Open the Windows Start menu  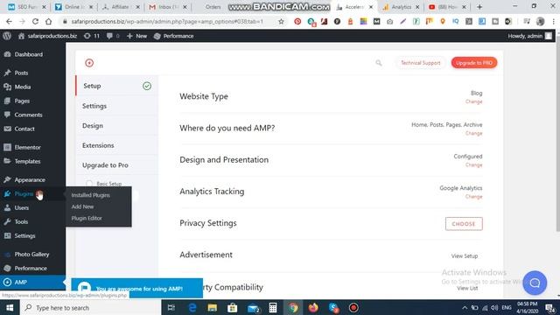10,307
